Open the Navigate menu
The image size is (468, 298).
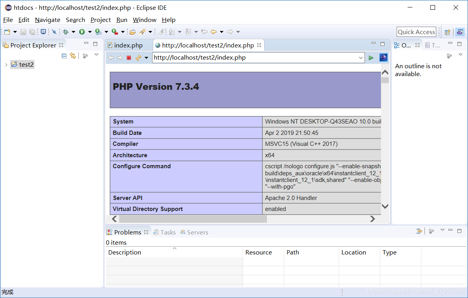point(47,20)
